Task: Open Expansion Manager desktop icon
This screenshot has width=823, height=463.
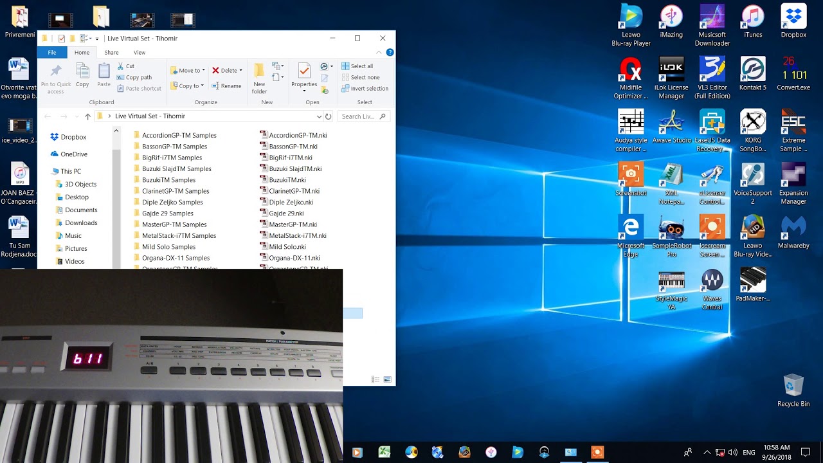Action: click(x=793, y=184)
